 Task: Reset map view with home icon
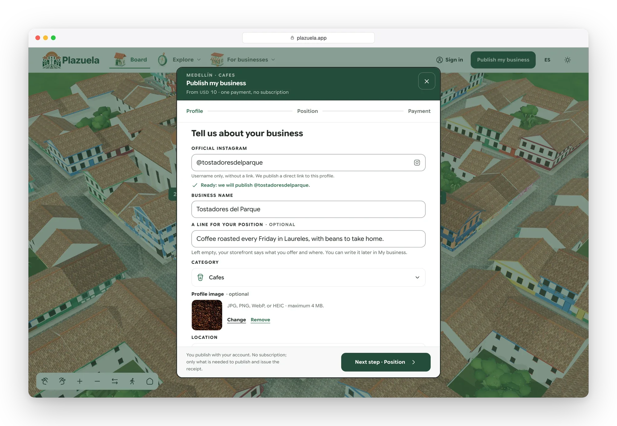pyautogui.click(x=150, y=381)
